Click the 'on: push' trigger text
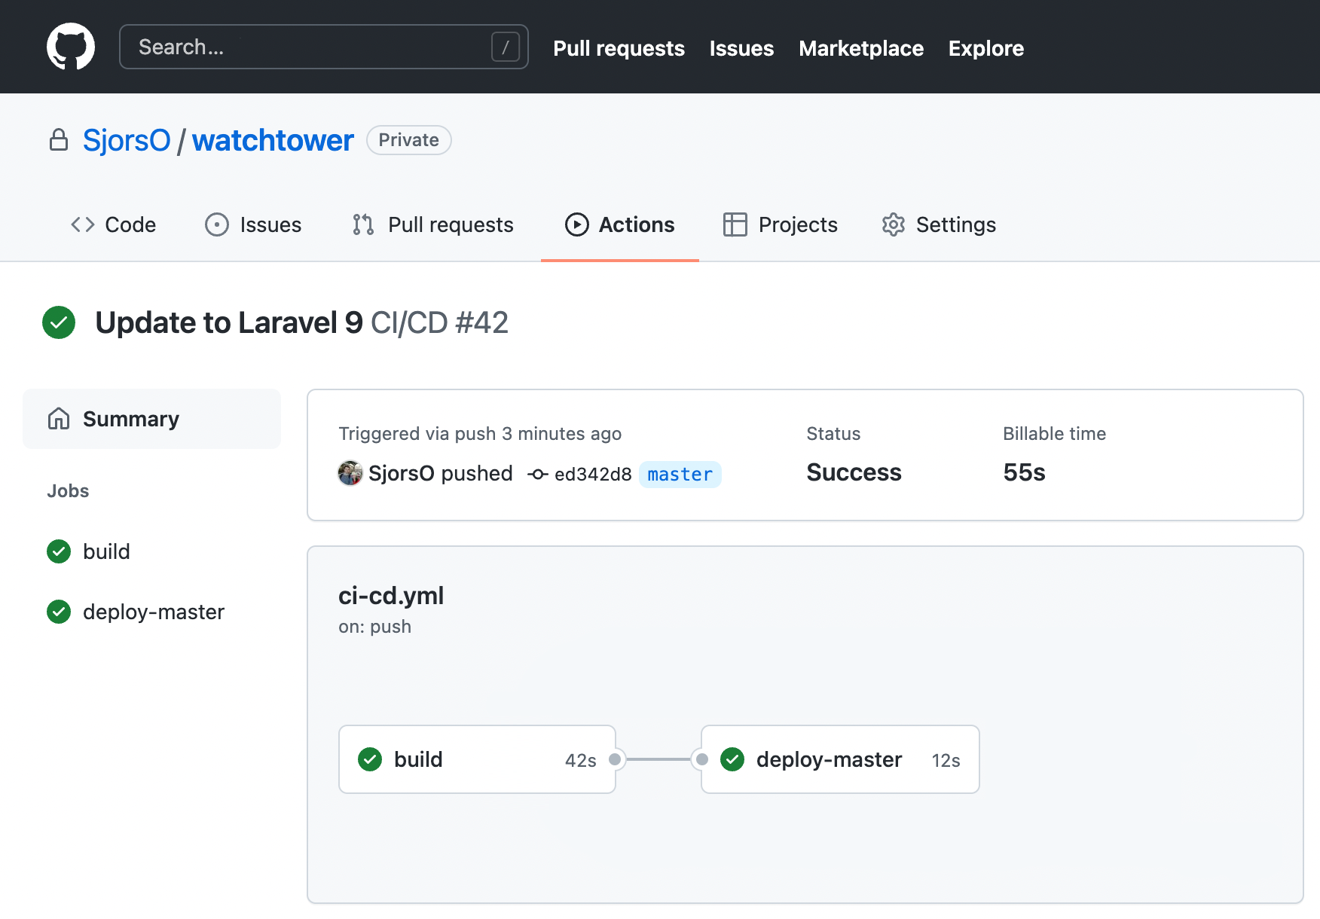1320x919 pixels. pos(374,627)
